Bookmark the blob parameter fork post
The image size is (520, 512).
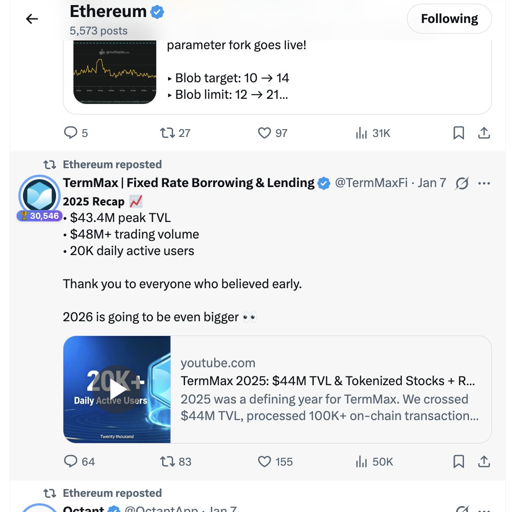point(458,133)
